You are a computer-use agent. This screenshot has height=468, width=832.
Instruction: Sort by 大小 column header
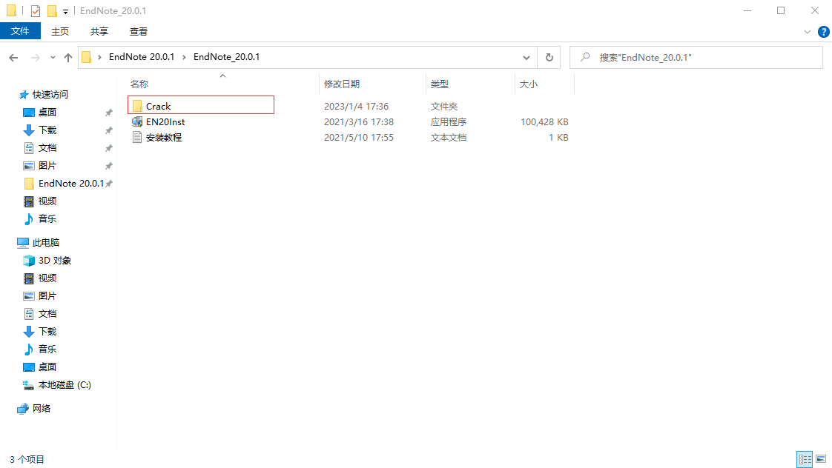click(529, 84)
